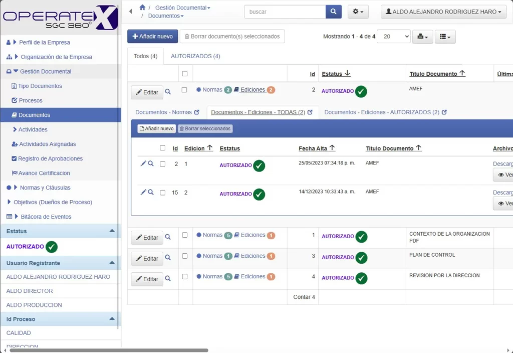Click the horizontal scrollbar at the bottom
The image size is (513, 353).
coord(108,350)
